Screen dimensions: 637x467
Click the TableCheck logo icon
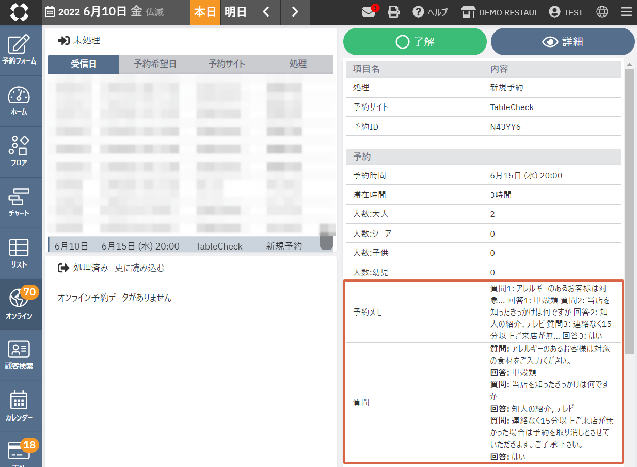(20, 12)
